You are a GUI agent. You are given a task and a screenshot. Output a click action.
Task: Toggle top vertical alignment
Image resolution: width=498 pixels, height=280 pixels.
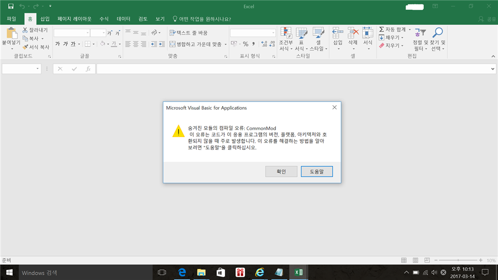pyautogui.click(x=128, y=33)
